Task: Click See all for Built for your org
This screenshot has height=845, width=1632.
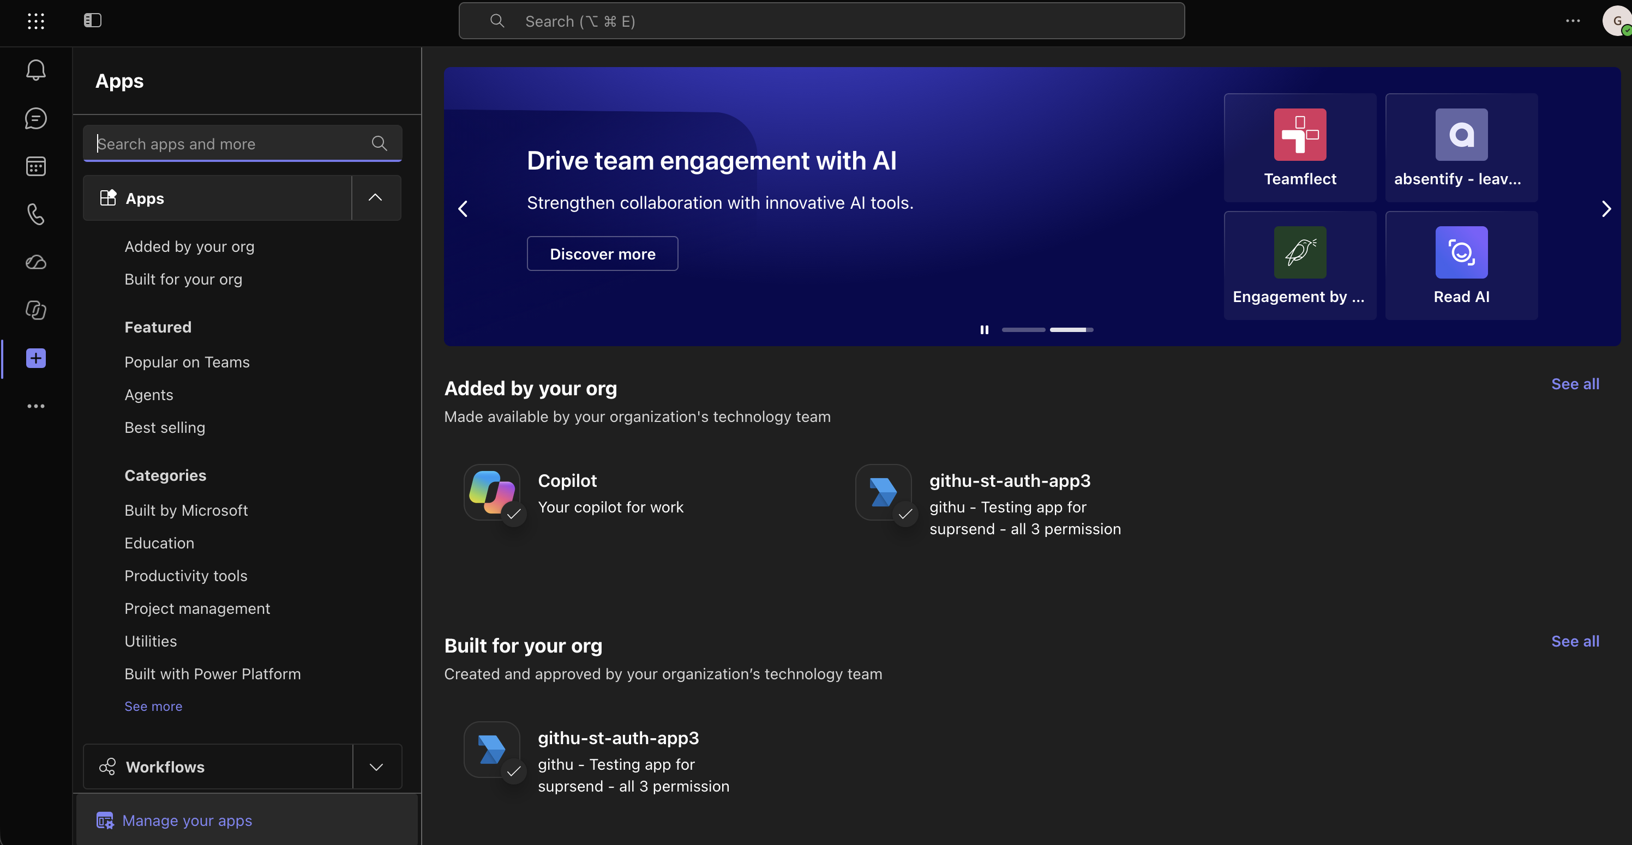Action: pos(1575,641)
